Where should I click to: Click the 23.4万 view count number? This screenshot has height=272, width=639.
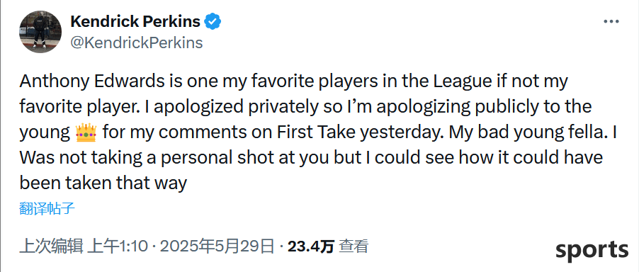coord(311,246)
